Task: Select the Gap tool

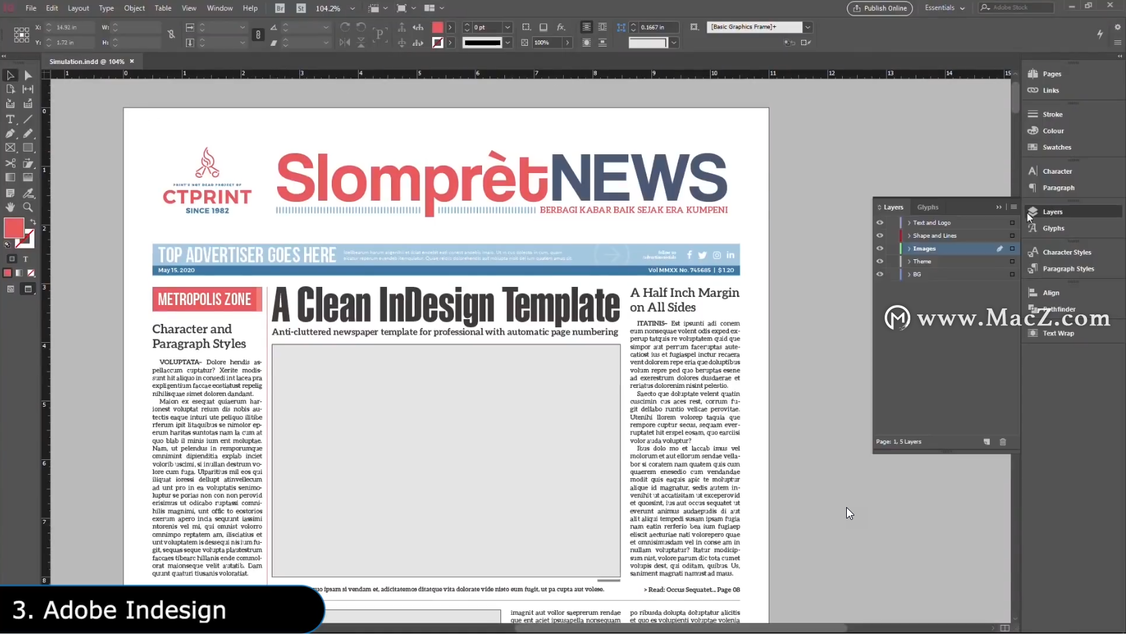Action: [28, 89]
